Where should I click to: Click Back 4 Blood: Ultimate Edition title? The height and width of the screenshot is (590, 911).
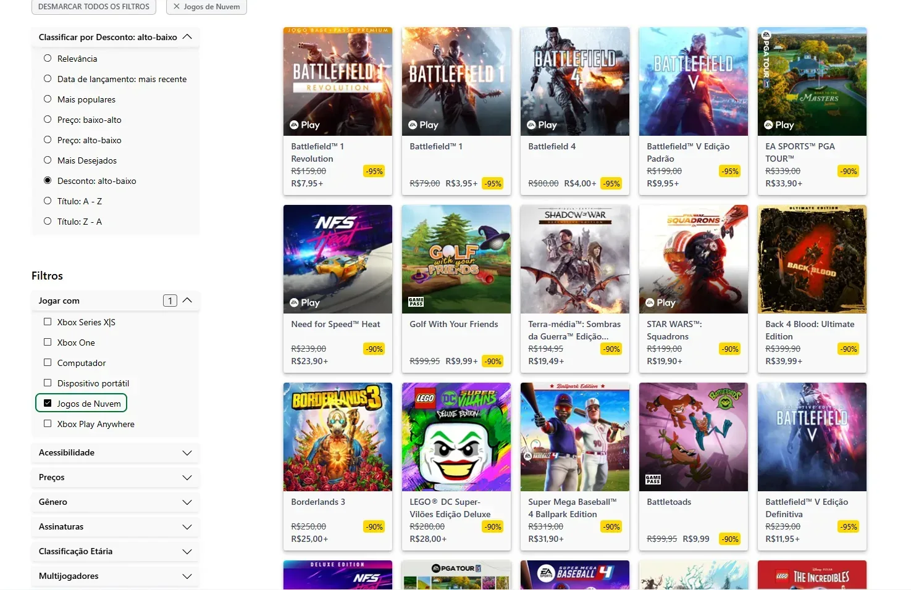point(810,330)
